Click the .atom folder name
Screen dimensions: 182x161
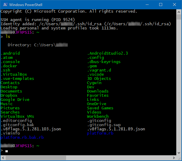(7, 58)
